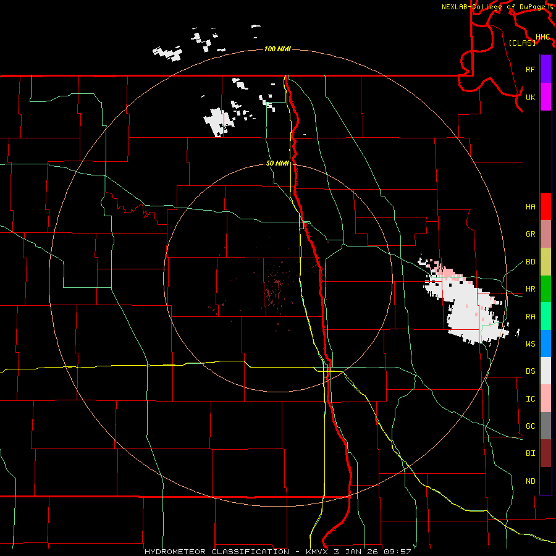Choose the bright green RA legend swatch
The image size is (556, 556).
click(x=545, y=316)
